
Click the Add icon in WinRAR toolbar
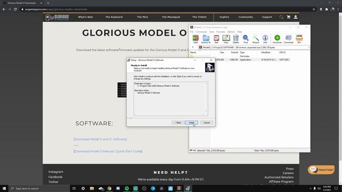coord(196,39)
